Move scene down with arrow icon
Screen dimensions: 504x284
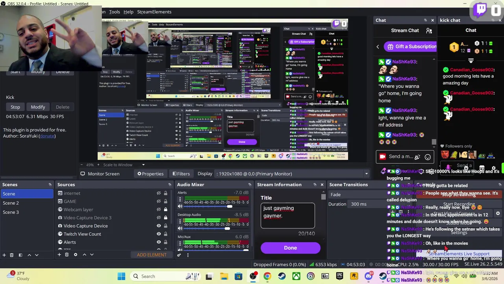click(37, 255)
